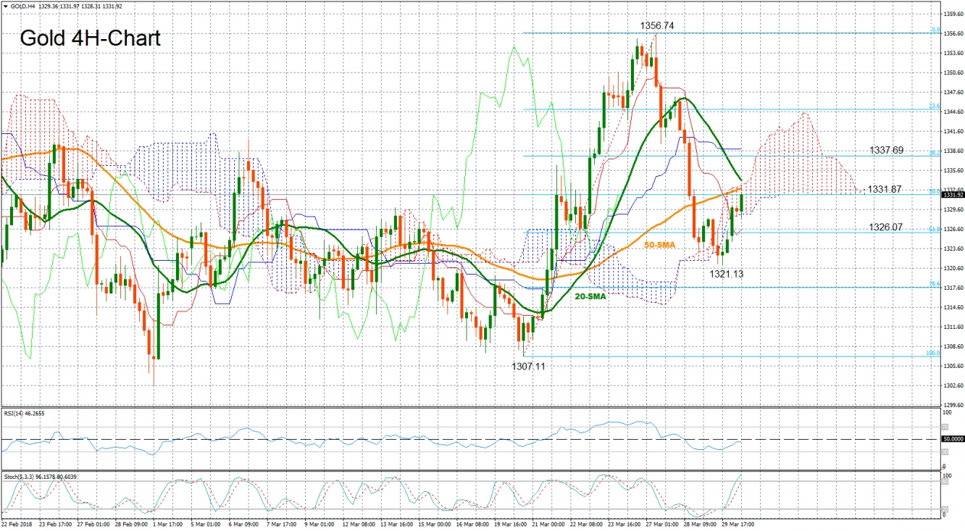
Task: Click the 1337.69 level label
Action: [886, 150]
